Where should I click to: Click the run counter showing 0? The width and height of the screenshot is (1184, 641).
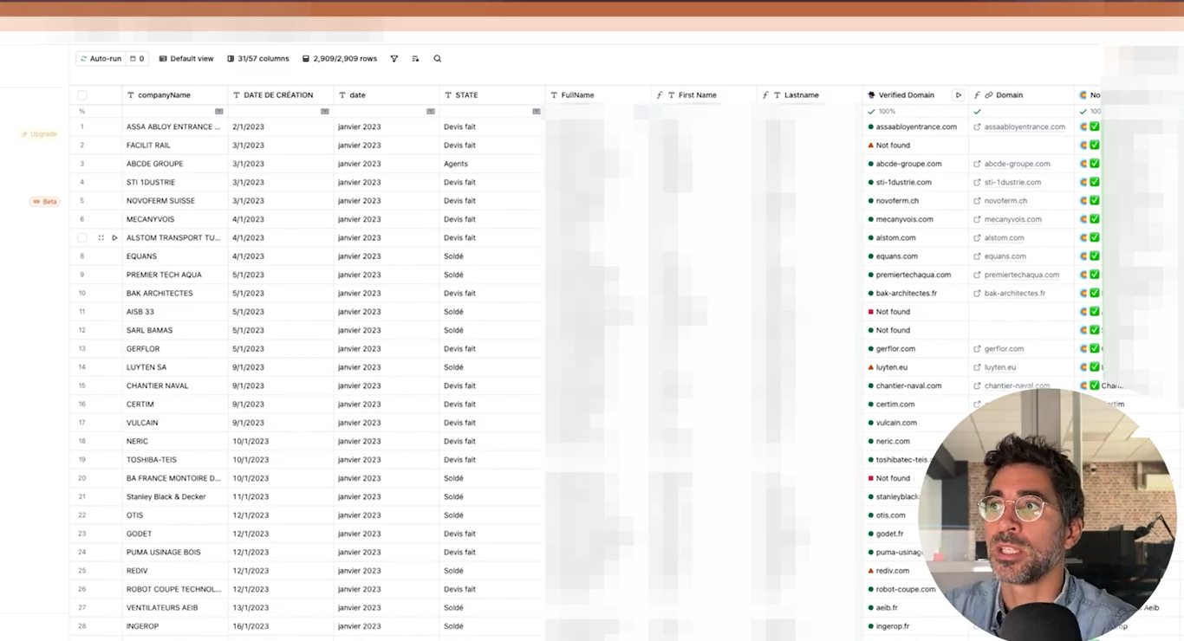pyautogui.click(x=137, y=59)
